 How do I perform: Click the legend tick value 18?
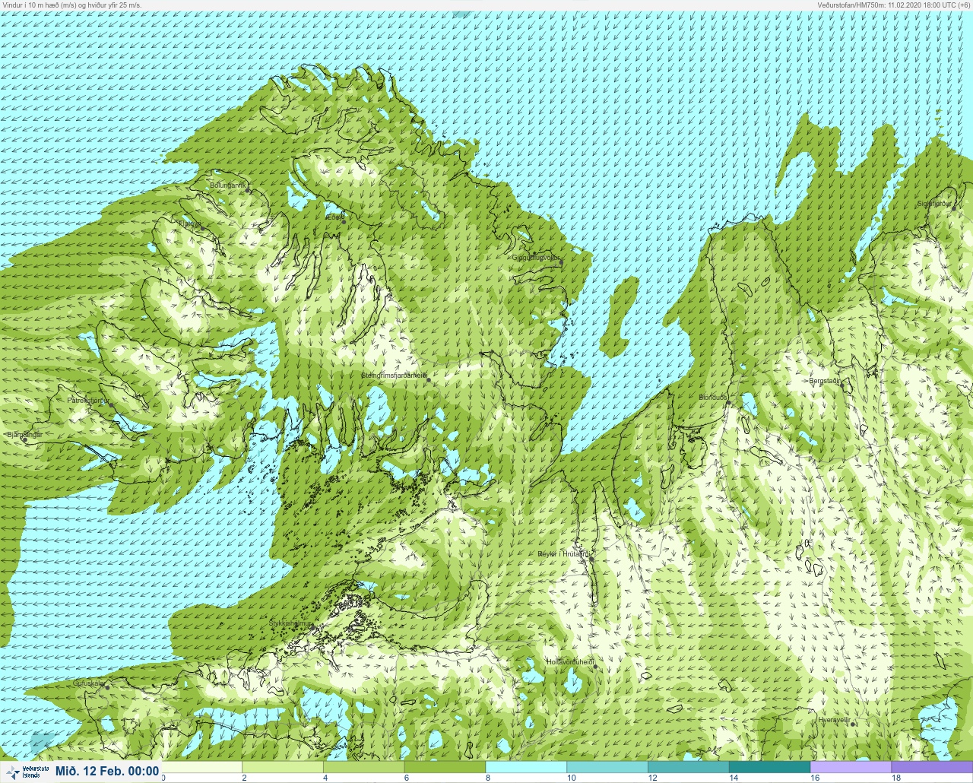(x=896, y=778)
